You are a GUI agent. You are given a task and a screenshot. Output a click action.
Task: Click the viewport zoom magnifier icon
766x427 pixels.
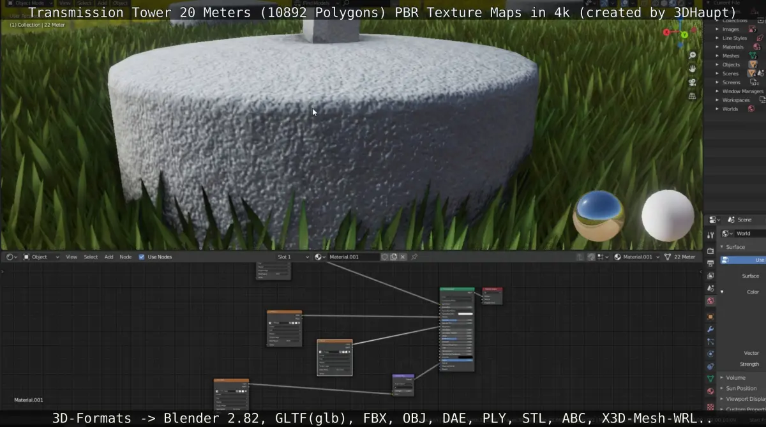click(x=693, y=56)
